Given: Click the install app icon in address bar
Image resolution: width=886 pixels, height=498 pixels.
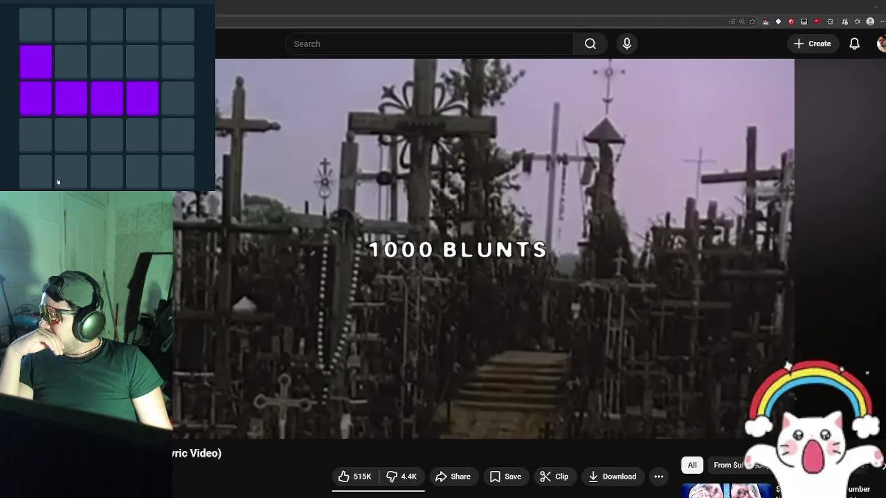Looking at the screenshot, I should pos(732,21).
